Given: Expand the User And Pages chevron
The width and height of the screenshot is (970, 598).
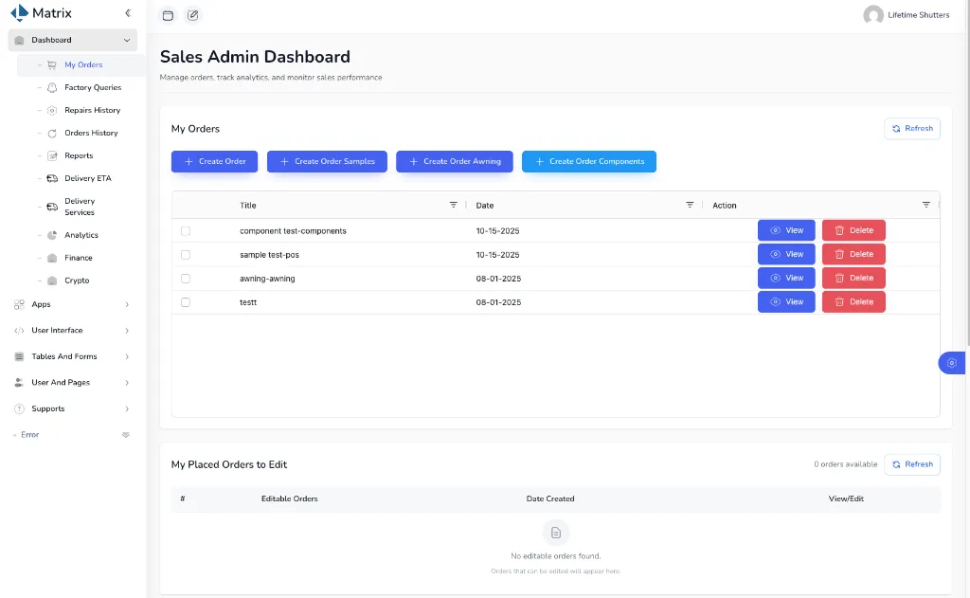Looking at the screenshot, I should click(x=127, y=383).
